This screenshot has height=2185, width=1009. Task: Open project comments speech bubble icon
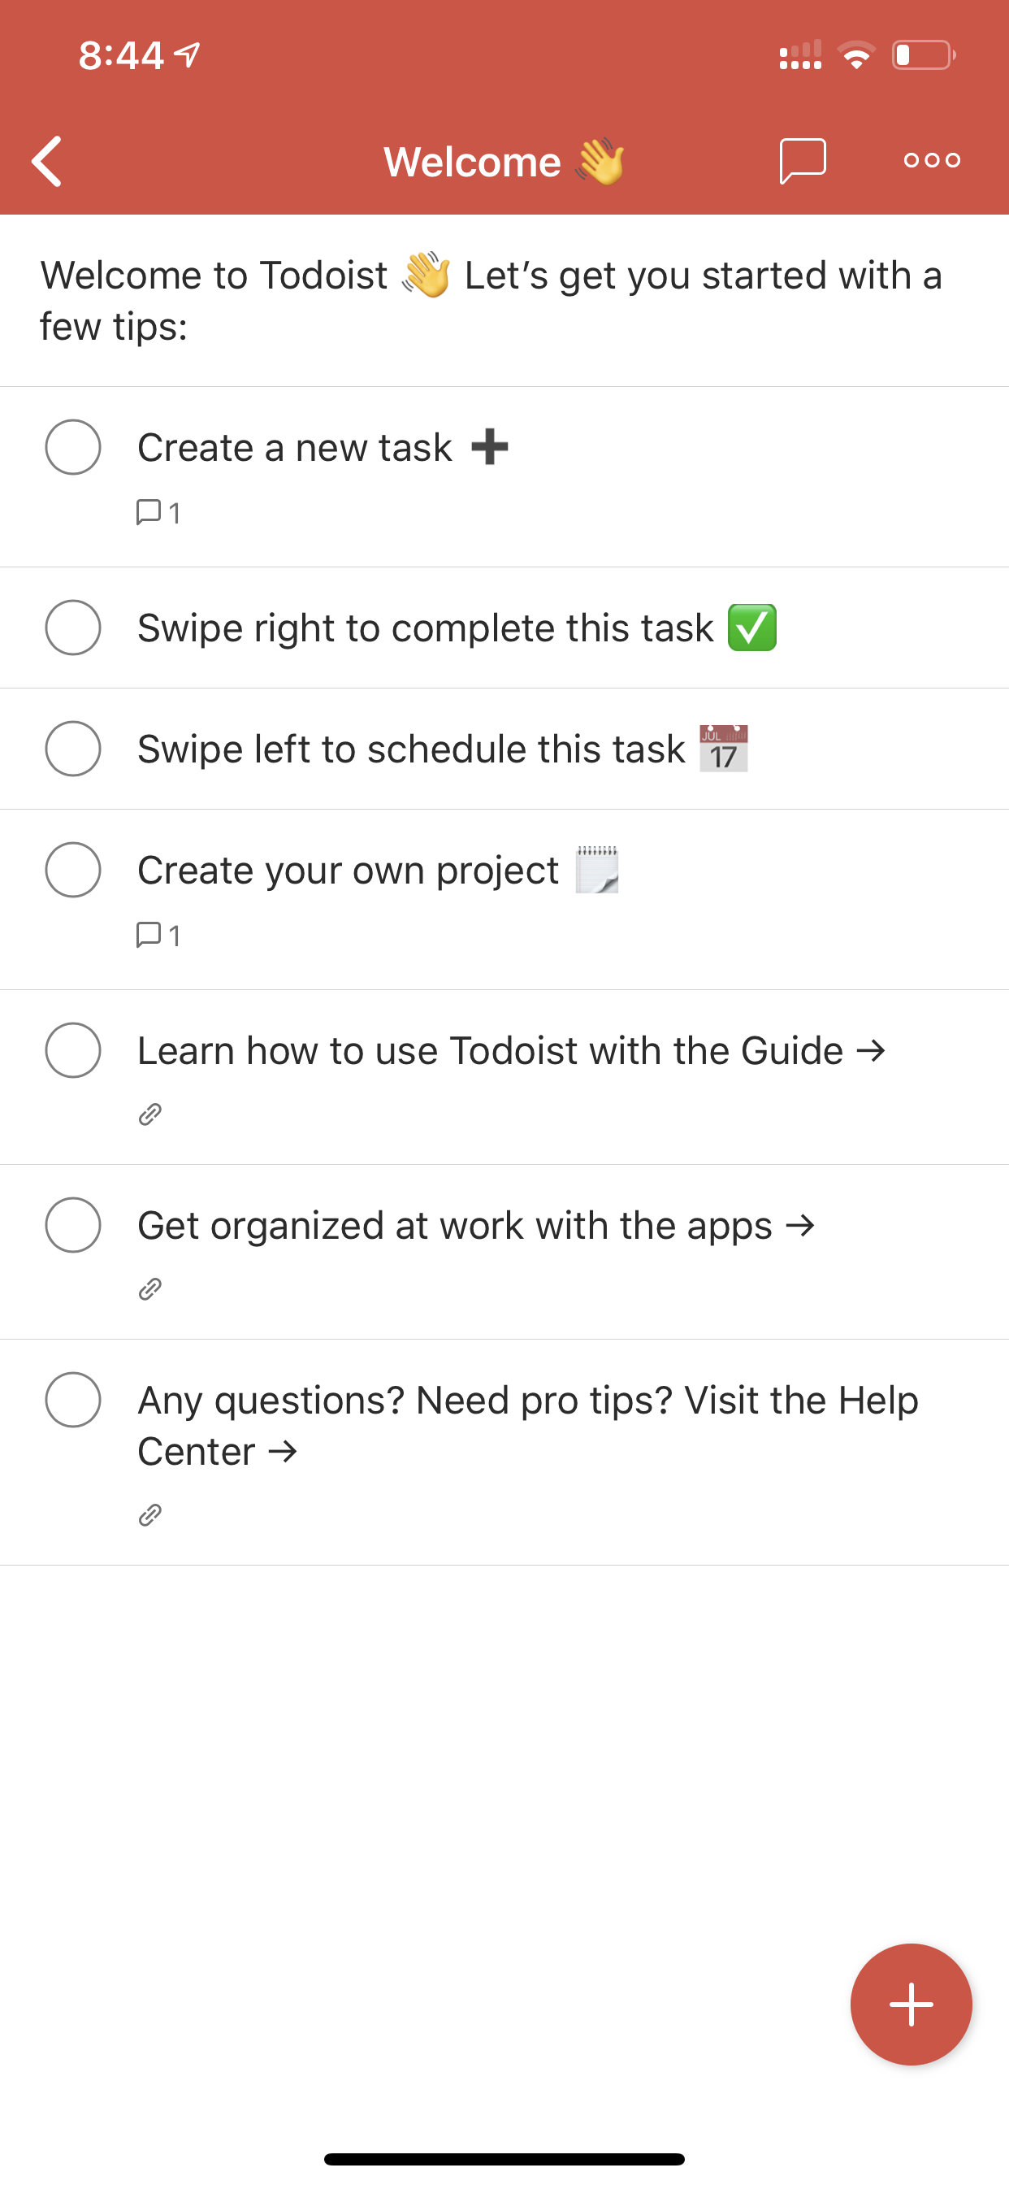click(x=802, y=160)
